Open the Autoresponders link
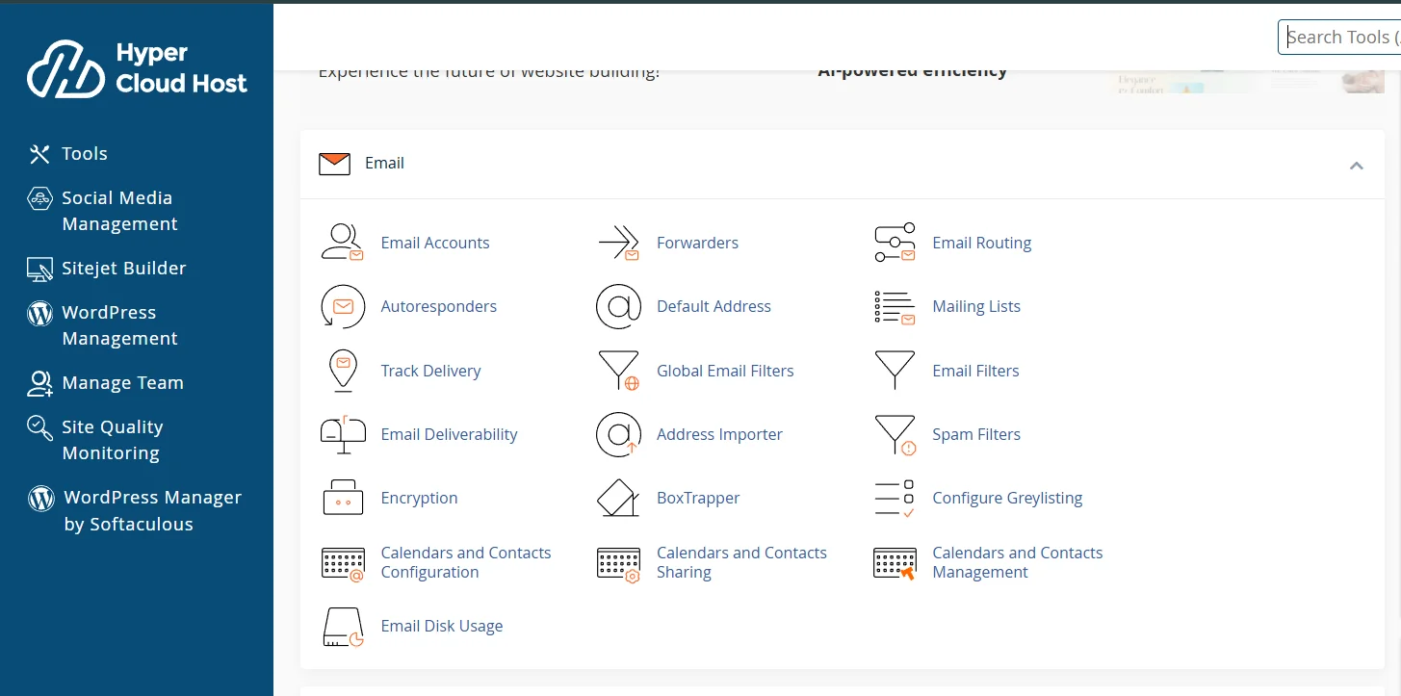Screen dimensions: 1401x696 point(439,306)
